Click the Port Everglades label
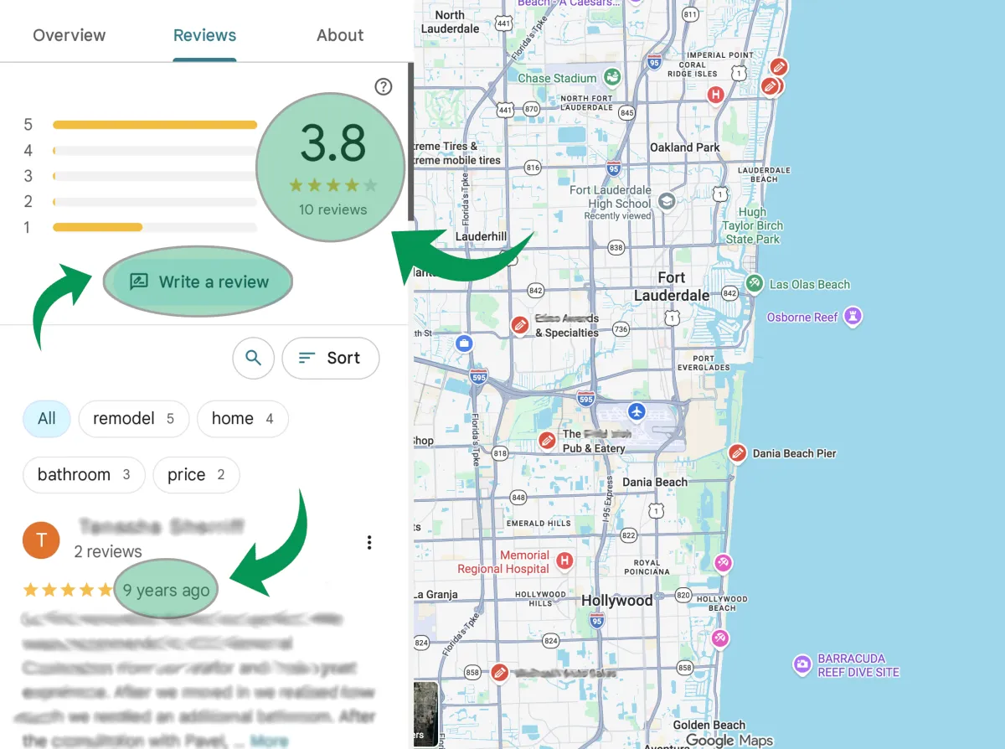 click(703, 363)
